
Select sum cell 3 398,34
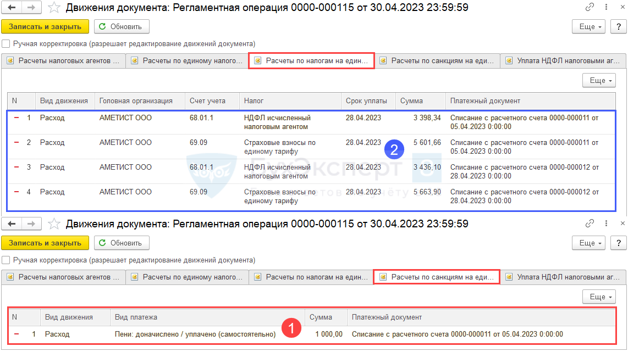(x=421, y=122)
